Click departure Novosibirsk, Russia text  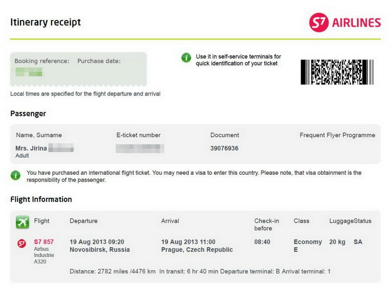(x=100, y=249)
